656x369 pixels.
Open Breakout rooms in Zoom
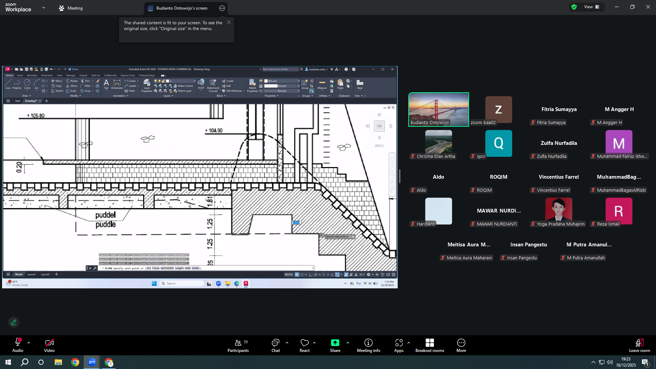point(430,345)
